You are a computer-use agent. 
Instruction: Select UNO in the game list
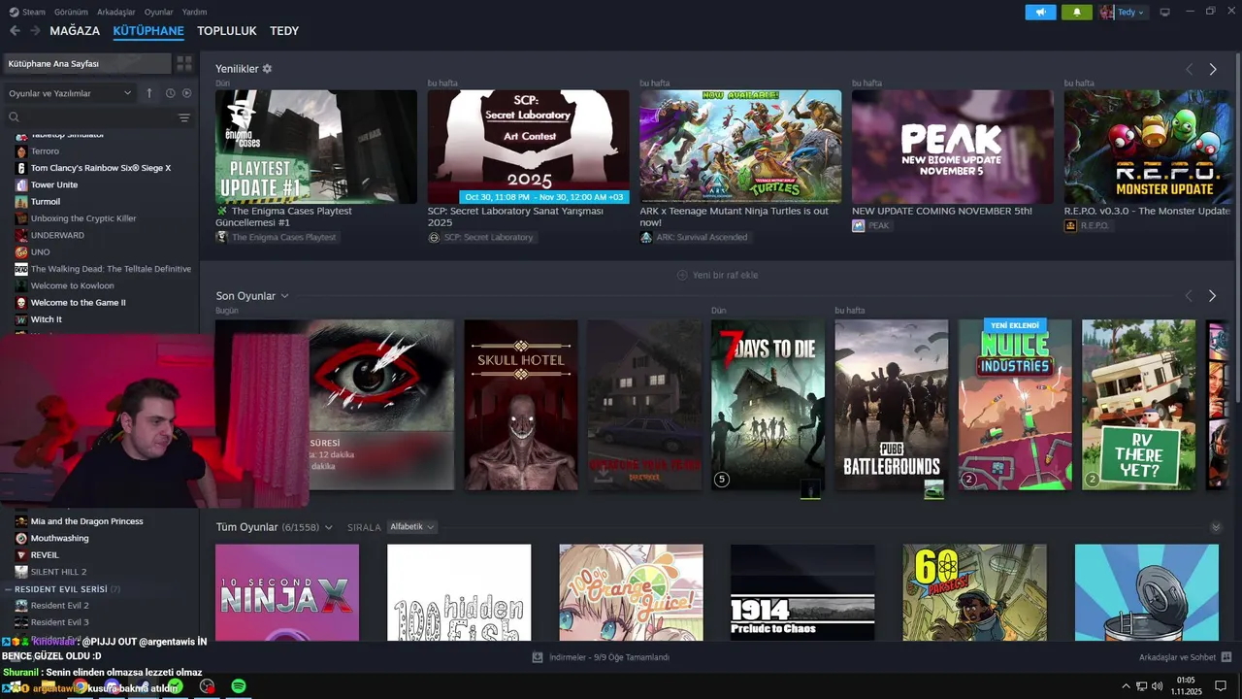pyautogui.click(x=40, y=252)
